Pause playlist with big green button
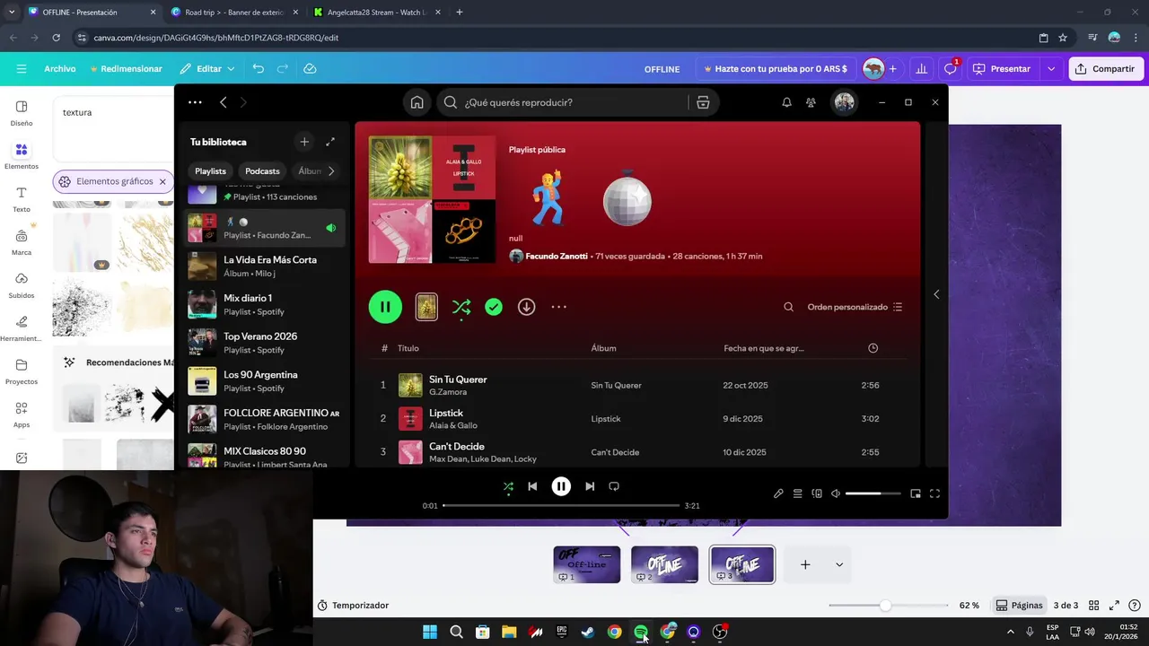1149x646 pixels. pyautogui.click(x=385, y=307)
